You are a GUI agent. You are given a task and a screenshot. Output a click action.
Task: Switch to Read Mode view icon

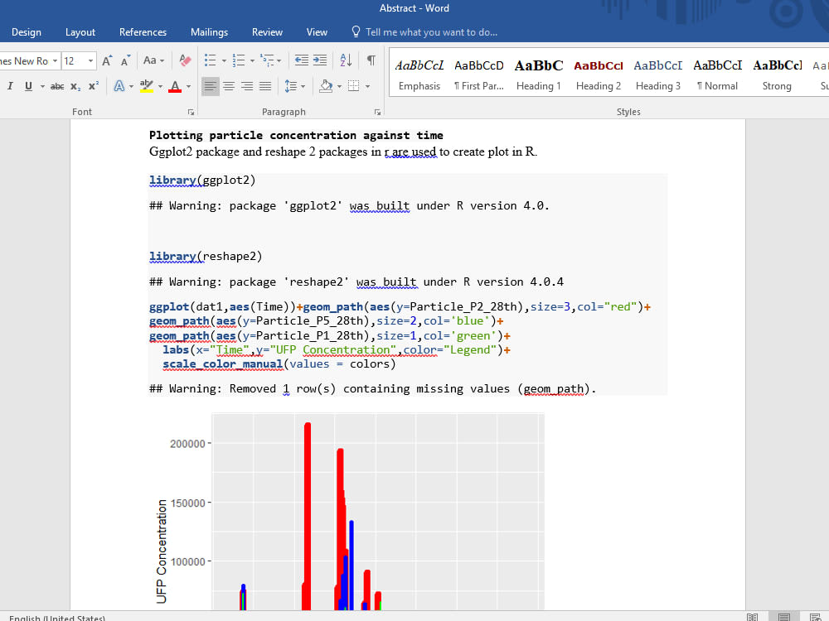[753, 617]
